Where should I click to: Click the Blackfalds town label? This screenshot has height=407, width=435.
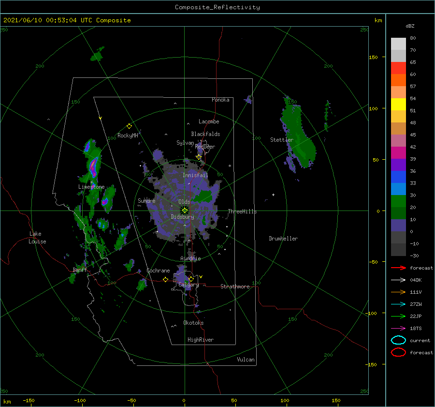click(x=205, y=134)
